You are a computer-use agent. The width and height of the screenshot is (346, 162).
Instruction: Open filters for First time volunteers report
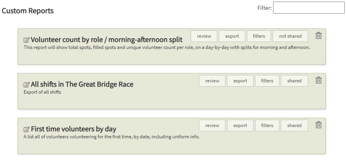click(x=267, y=125)
